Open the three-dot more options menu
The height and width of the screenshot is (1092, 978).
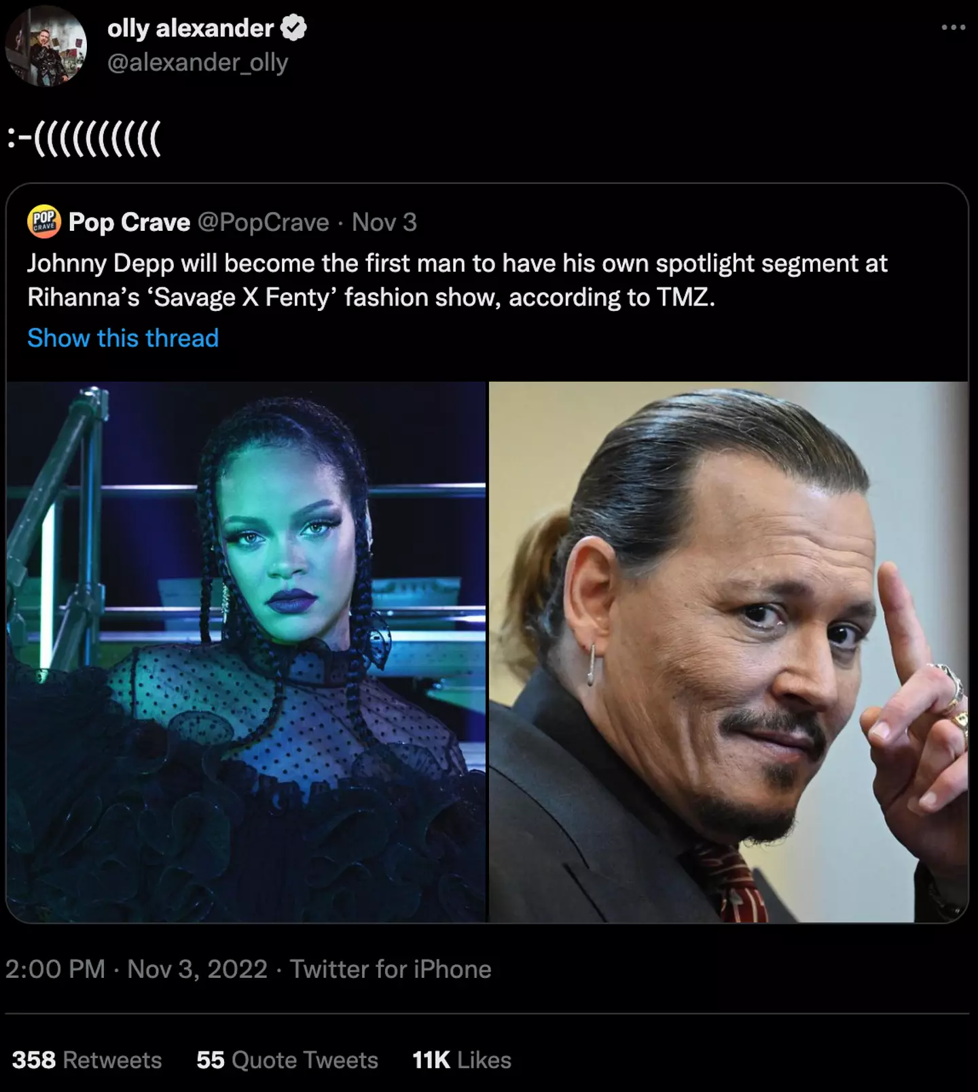coord(954,28)
